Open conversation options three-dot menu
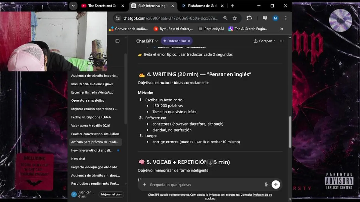Image resolution: width=360 pixels, height=202 pixels. pyautogui.click(x=282, y=41)
